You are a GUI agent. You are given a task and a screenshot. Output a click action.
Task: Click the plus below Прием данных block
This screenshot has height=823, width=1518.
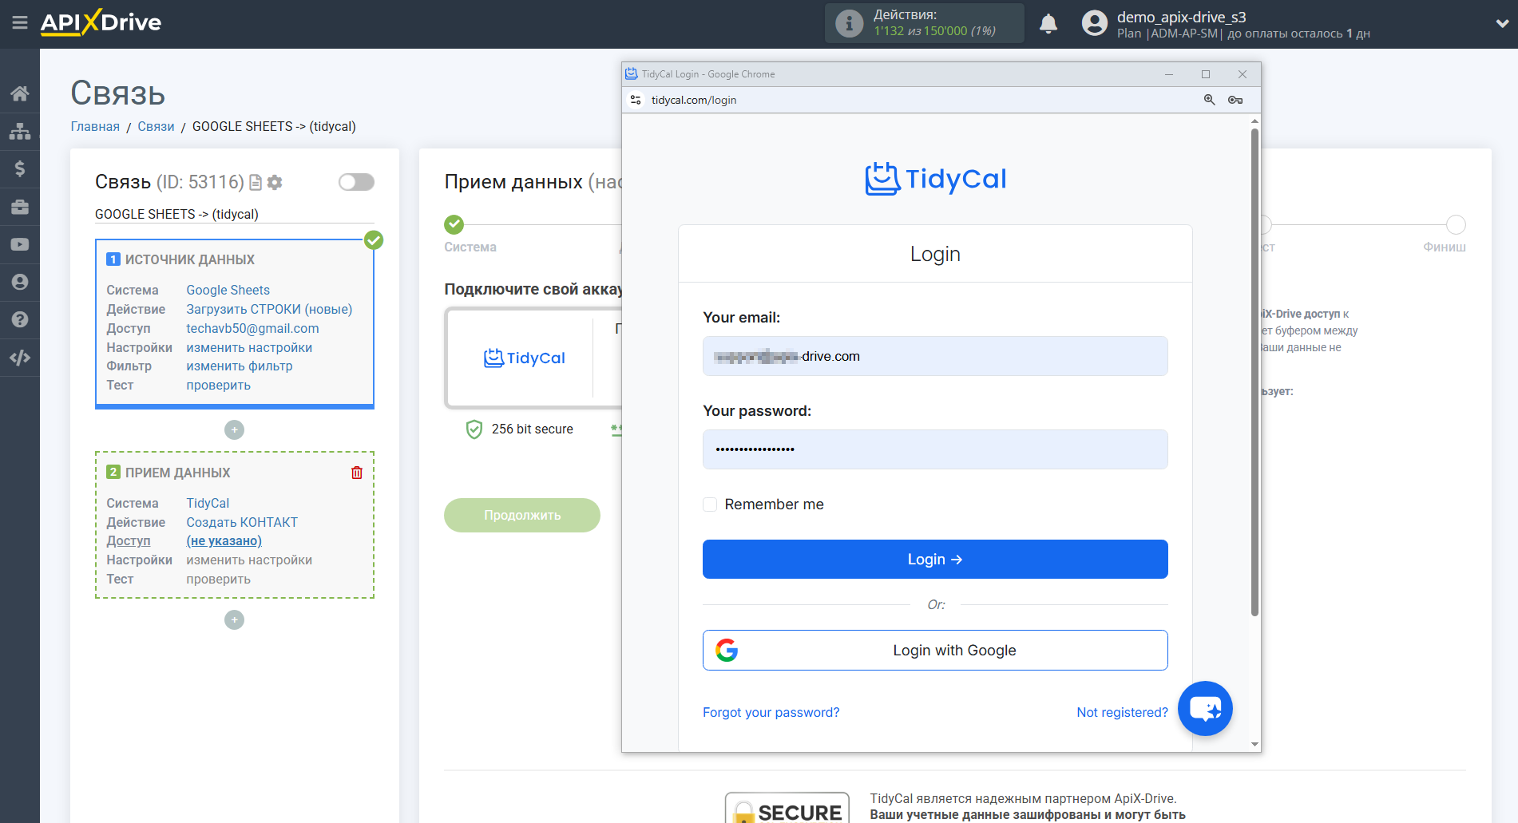tap(234, 619)
